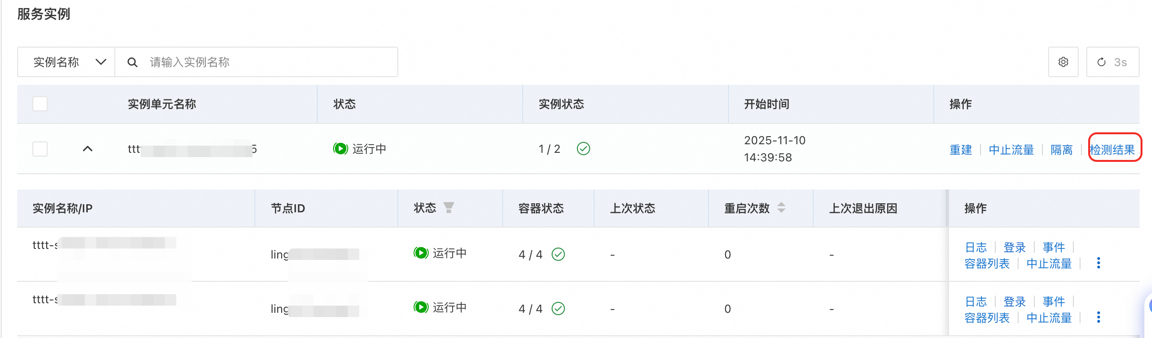Click 中止流量 for the second instance
The image size is (1152, 338).
coord(1049,318)
